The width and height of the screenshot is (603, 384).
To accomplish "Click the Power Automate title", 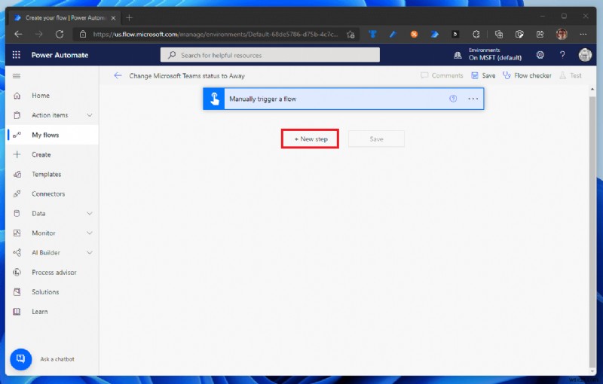I will pos(60,55).
